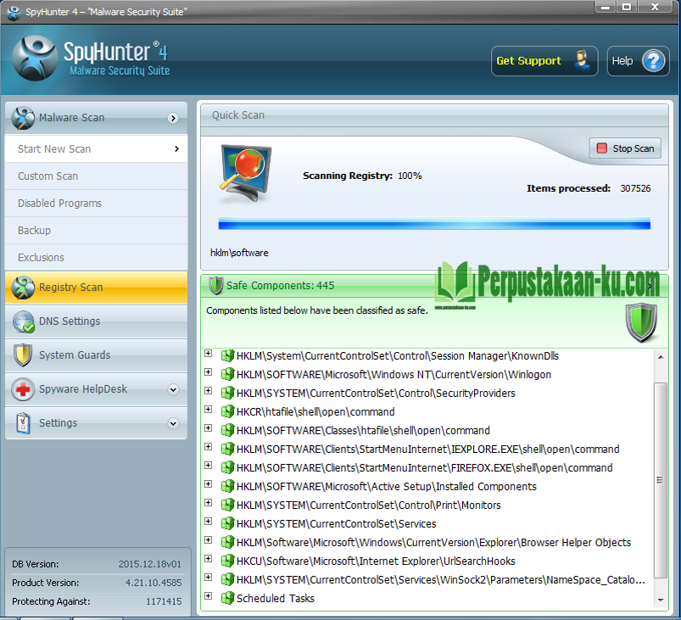The width and height of the screenshot is (681, 620).
Task: Click the scanning monitor magnifier image
Action: tap(245, 174)
